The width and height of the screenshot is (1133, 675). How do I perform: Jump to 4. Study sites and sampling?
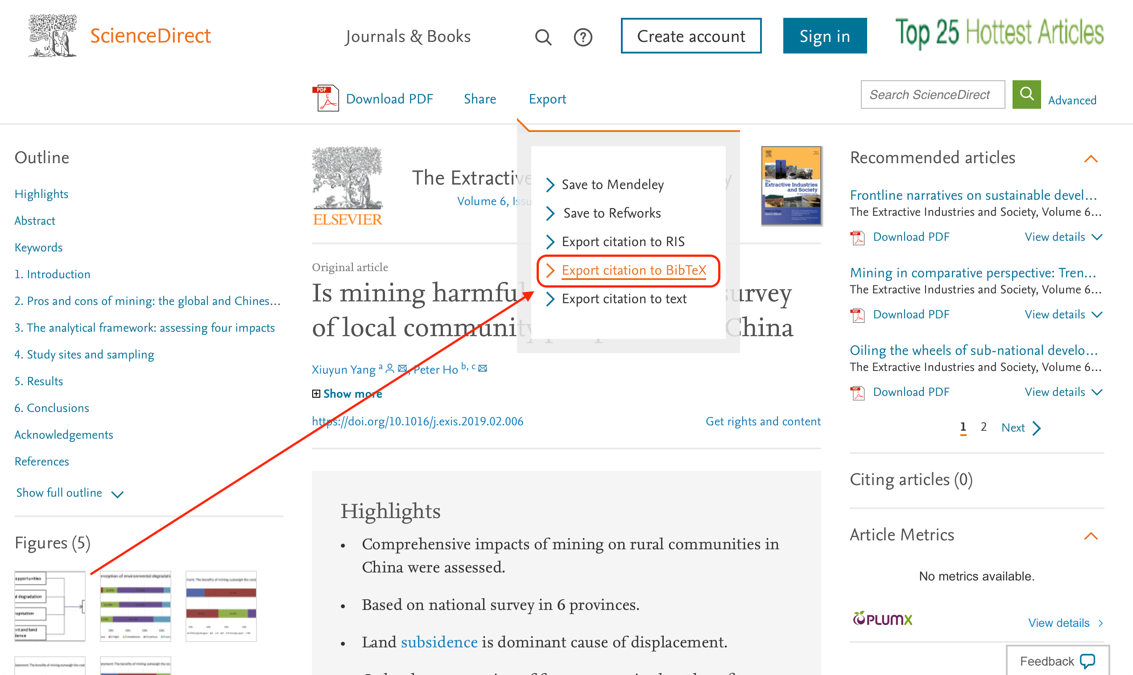[x=84, y=354]
